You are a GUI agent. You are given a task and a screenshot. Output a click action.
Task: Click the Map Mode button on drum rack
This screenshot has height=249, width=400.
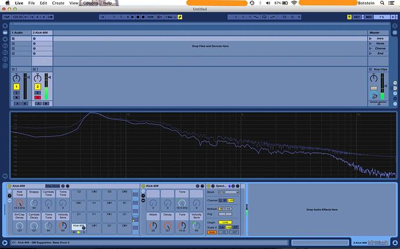coord(53,186)
